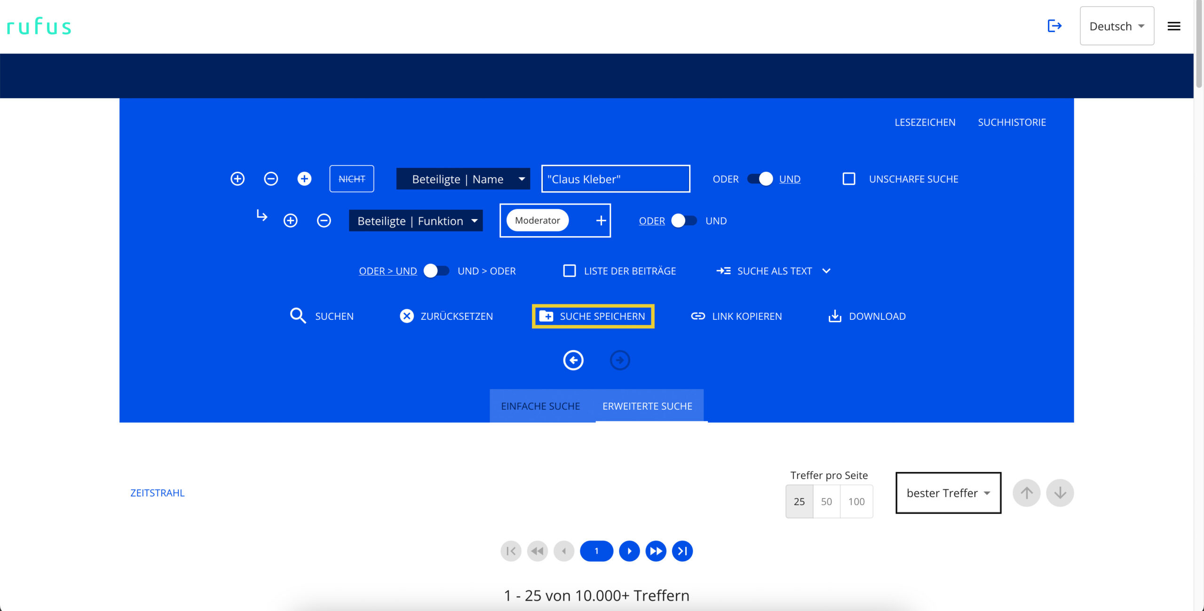Open the Suchhistorie menu item

click(1012, 122)
